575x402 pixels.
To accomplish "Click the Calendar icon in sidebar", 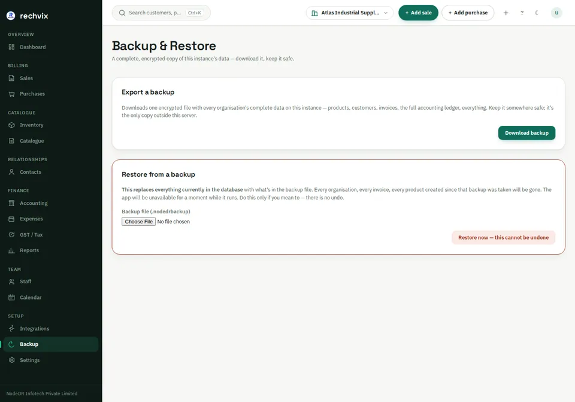I will pyautogui.click(x=12, y=298).
